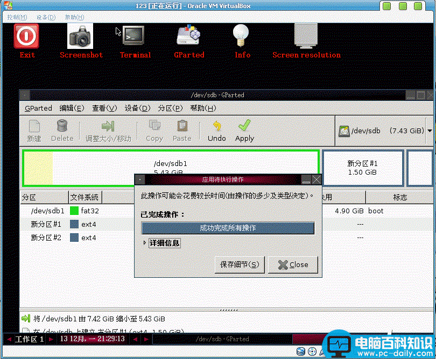Click the 保存细节(S) button
Image resolution: width=436 pixels, height=359 pixels.
point(239,264)
